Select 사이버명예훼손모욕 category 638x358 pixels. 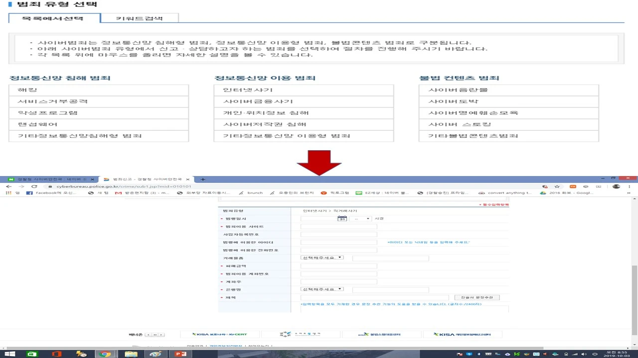point(509,113)
